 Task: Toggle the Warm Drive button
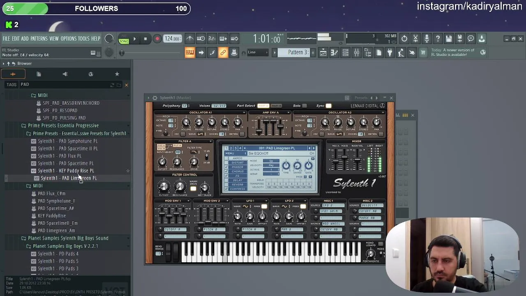(x=193, y=188)
